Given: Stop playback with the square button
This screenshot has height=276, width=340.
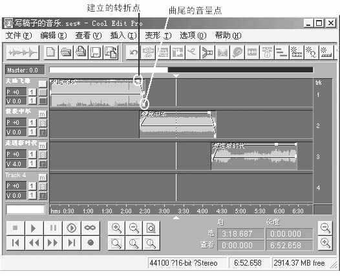Looking at the screenshot, I should (15, 228).
